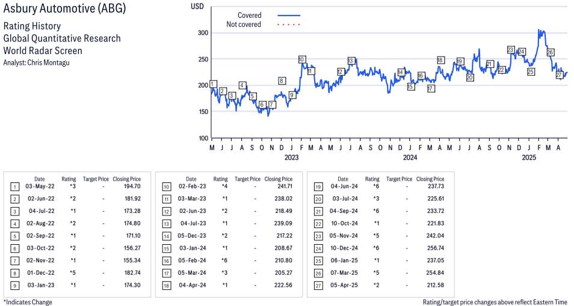The image size is (574, 306).
Task: Click chart marker 18 on the price chart
Action: coord(440,60)
